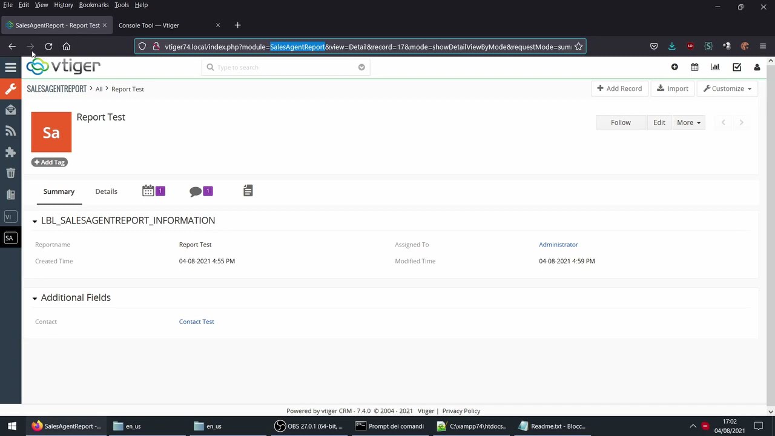Switch to the Details tab
The height and width of the screenshot is (436, 775).
106,191
